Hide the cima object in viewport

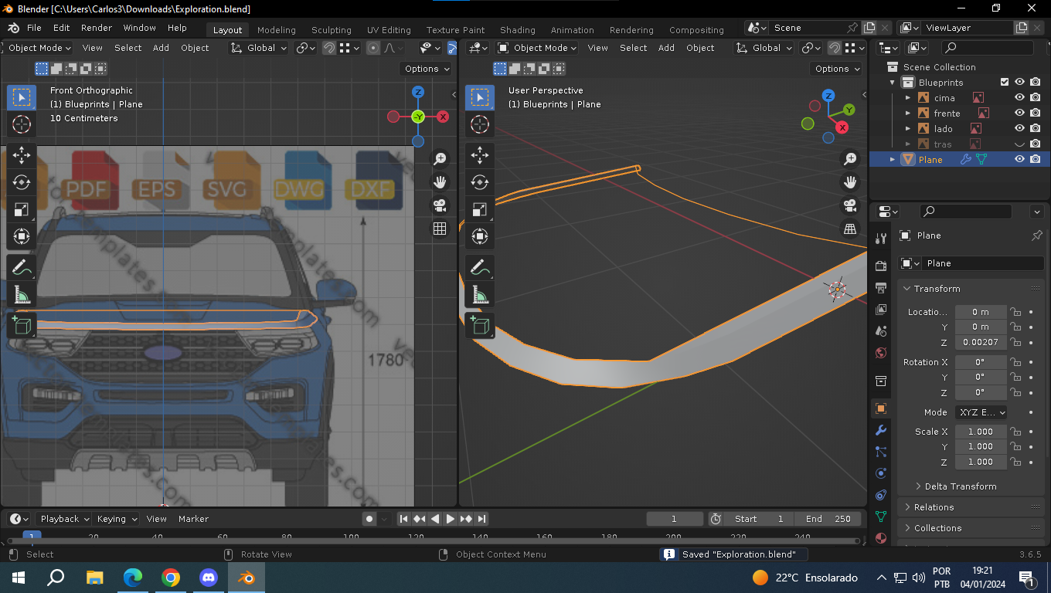coord(1019,98)
